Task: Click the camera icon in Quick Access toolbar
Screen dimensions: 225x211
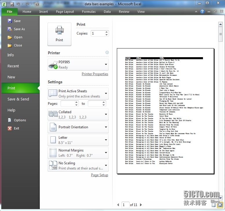Action: coord(37,4)
